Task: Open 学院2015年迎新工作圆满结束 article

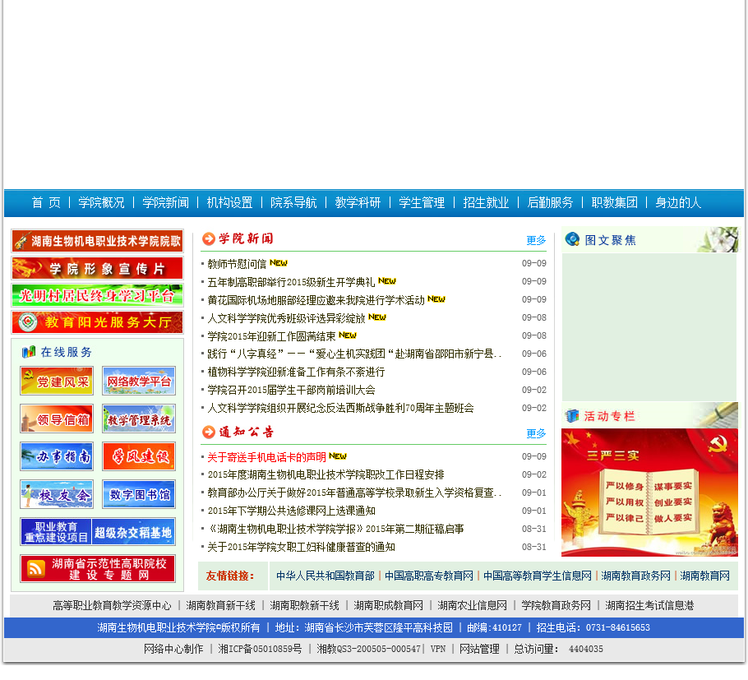Action: (x=271, y=336)
